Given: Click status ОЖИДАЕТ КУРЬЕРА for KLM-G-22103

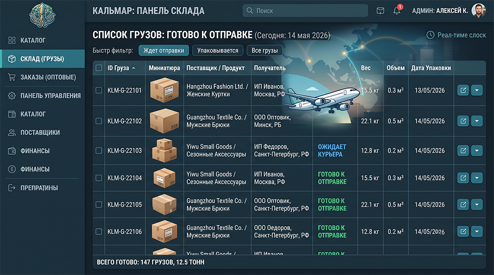Looking at the screenshot, I should (x=332, y=150).
